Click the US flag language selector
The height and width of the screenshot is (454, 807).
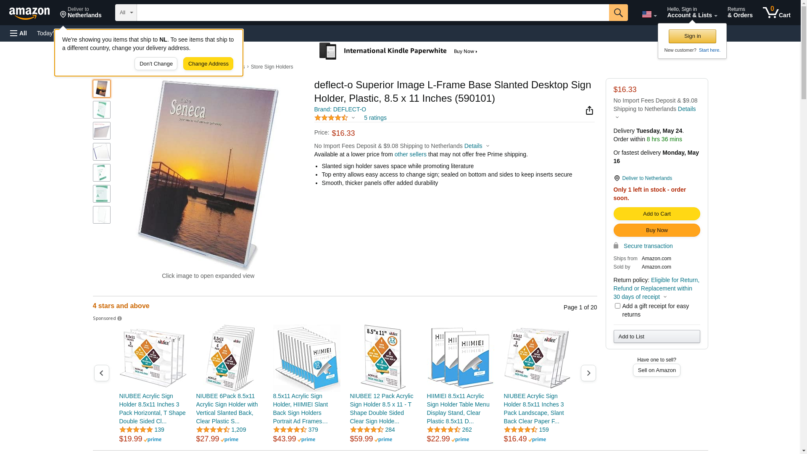click(649, 14)
